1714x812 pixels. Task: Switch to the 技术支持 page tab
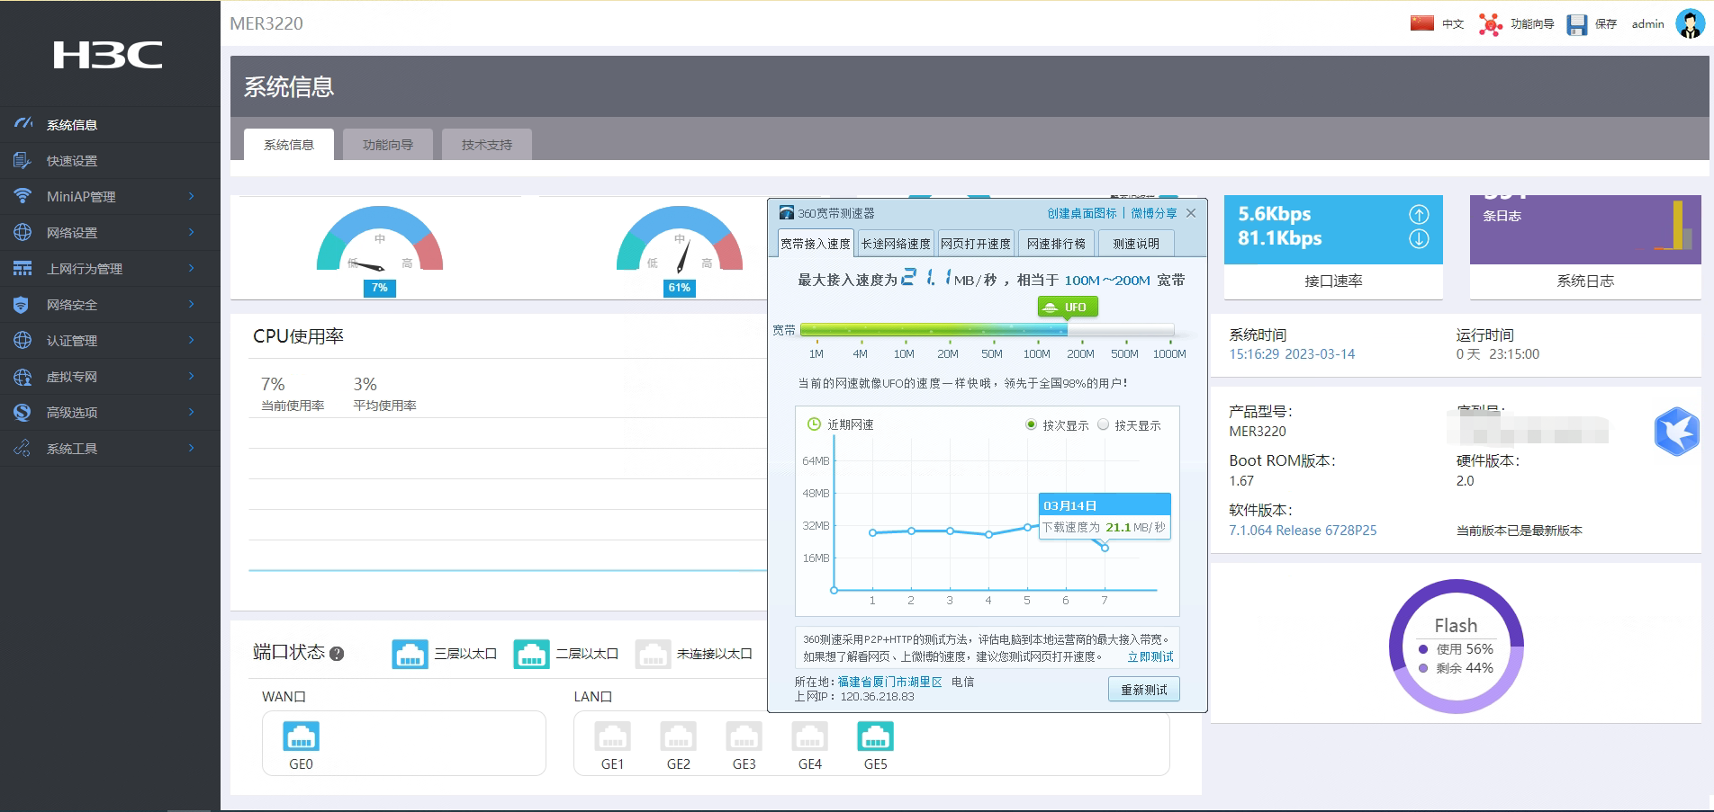click(x=487, y=145)
